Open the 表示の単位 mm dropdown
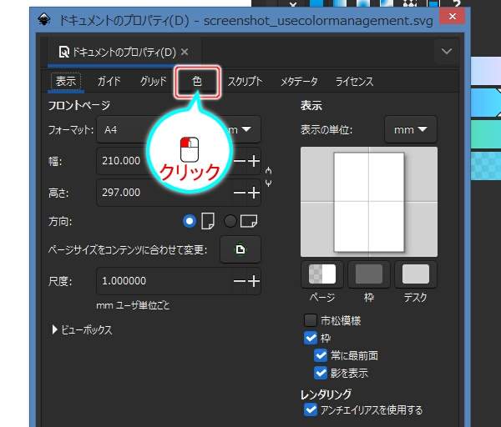The width and height of the screenshot is (501, 427). tap(411, 129)
